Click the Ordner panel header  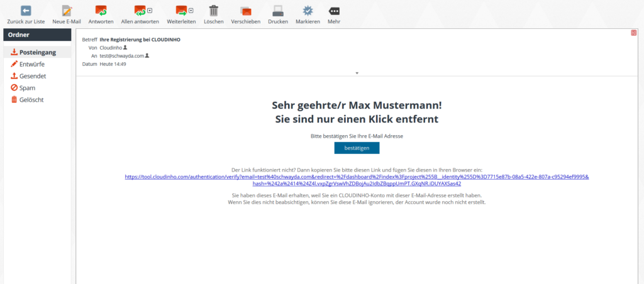(x=37, y=35)
